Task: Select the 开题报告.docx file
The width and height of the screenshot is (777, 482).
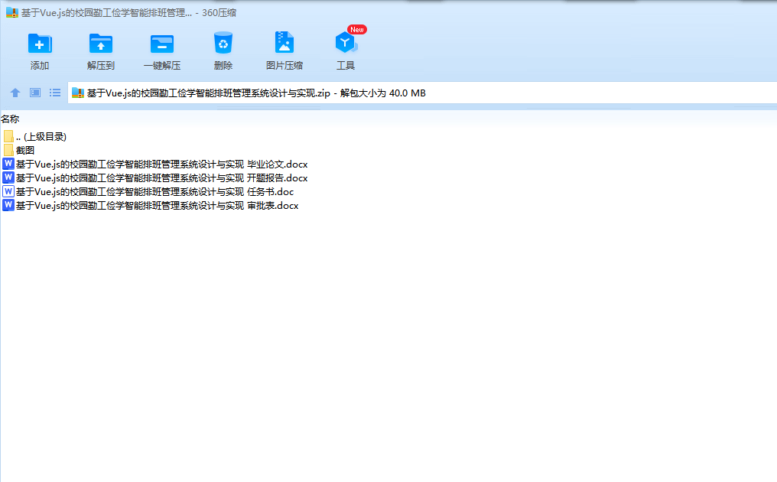Action: [155, 178]
